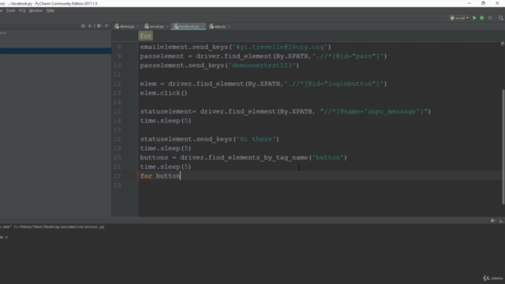Viewport: 505px width, 284px height.
Task: Click the 'demousertest123' string on line 10
Action: pyautogui.click(x=262, y=65)
